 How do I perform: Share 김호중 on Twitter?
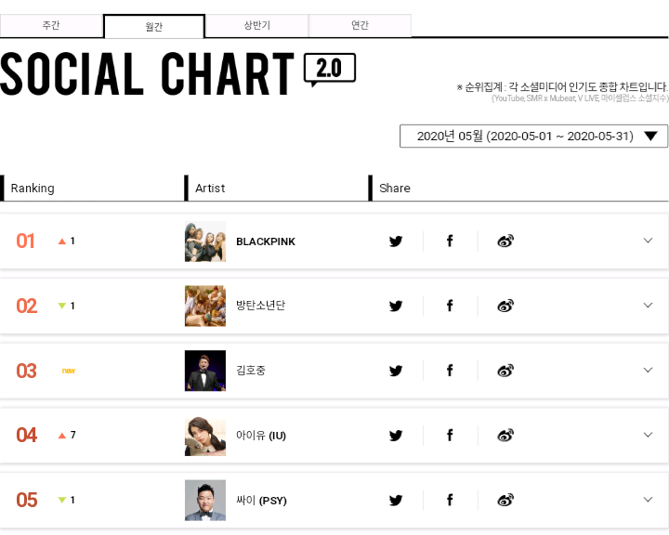point(396,371)
